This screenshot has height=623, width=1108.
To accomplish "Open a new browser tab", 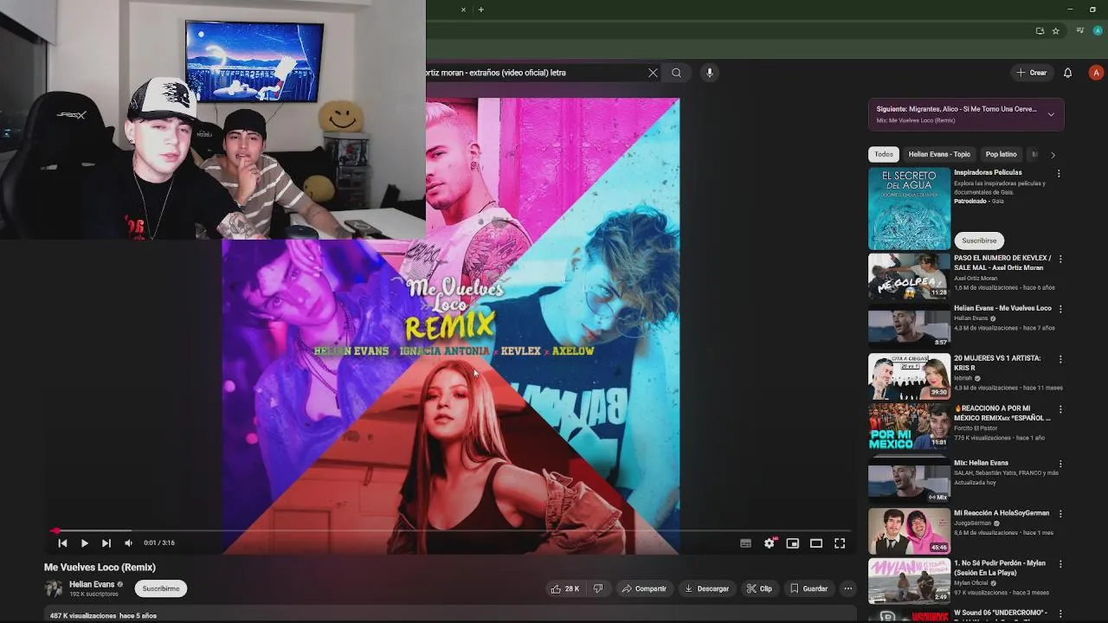I will 480,10.
